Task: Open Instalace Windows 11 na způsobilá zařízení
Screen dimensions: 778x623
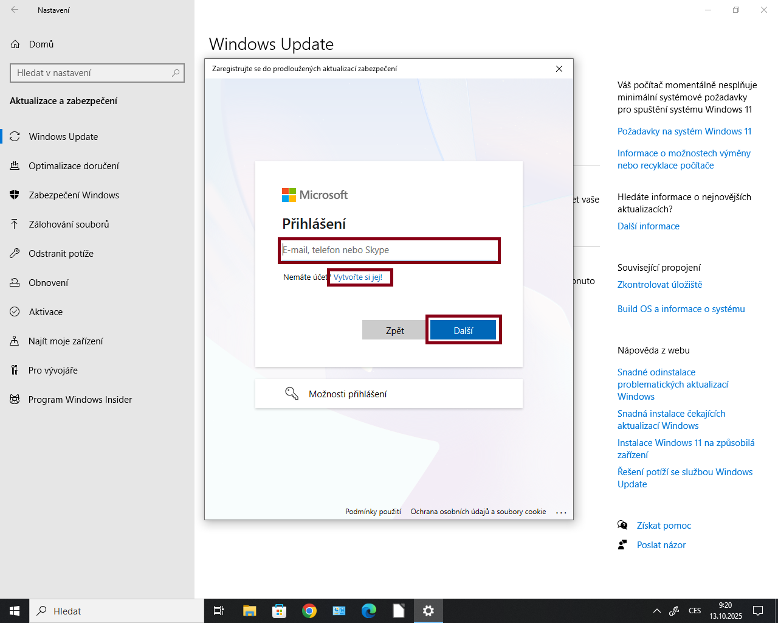Action: click(x=686, y=449)
